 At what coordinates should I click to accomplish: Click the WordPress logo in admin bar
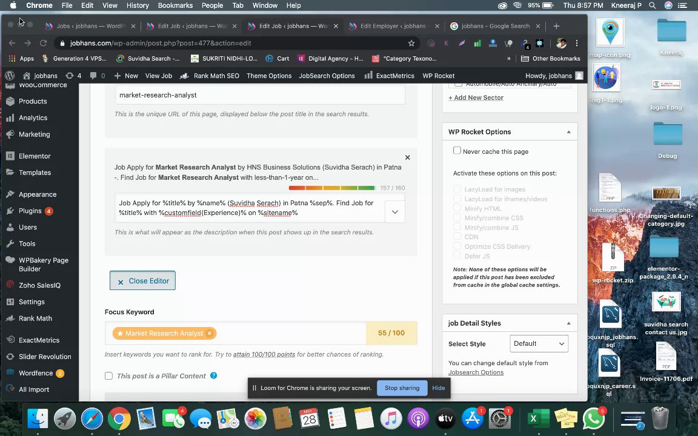pos(10,76)
